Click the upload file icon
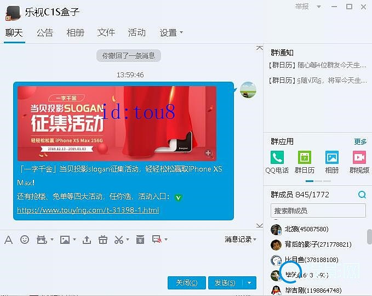Screen dimensions: 372x296 tap(87, 240)
